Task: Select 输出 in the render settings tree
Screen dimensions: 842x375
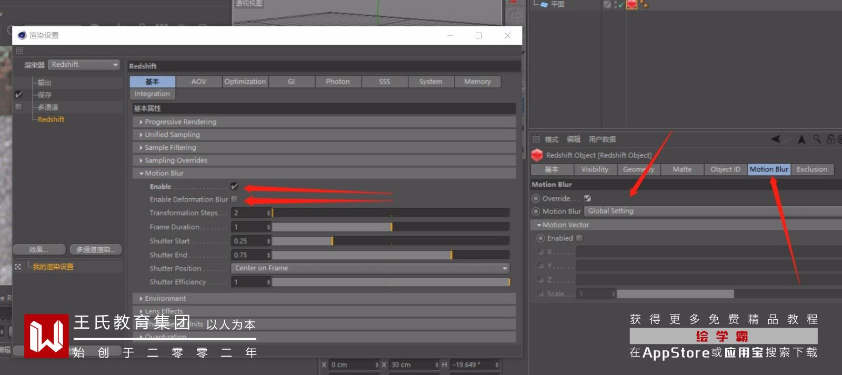Action: click(x=45, y=83)
